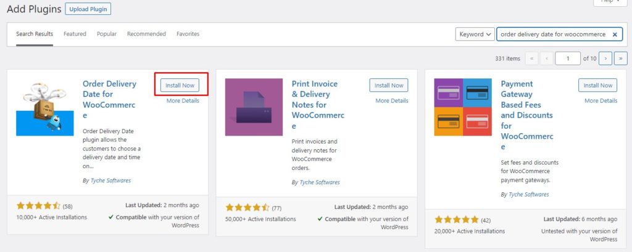
Task: Install Order Delivery Date for WooCommerce
Action: pyautogui.click(x=180, y=86)
